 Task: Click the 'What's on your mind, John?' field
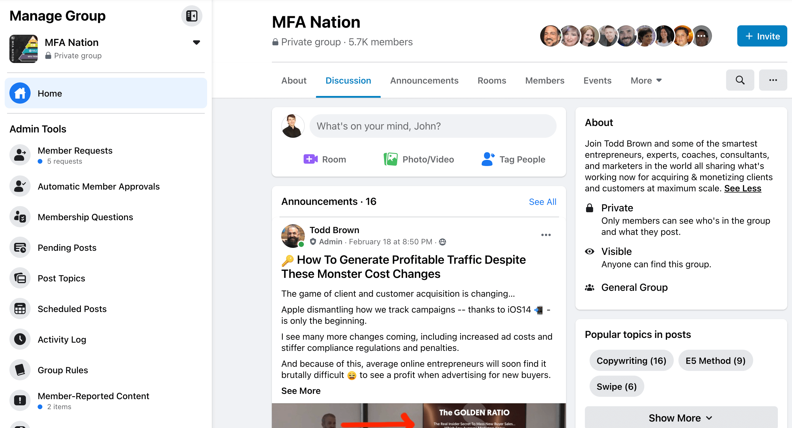click(x=432, y=126)
